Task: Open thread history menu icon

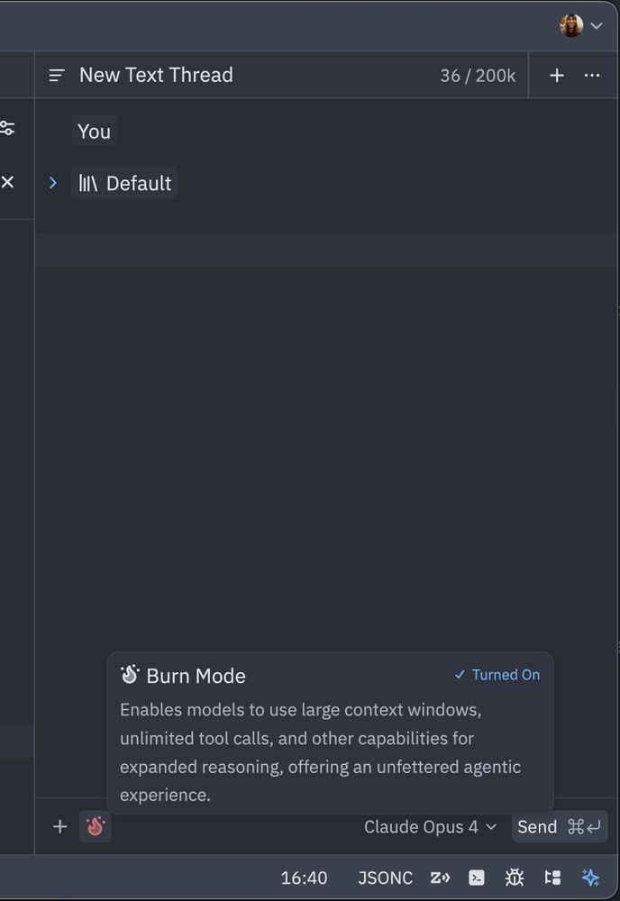Action: coord(57,76)
